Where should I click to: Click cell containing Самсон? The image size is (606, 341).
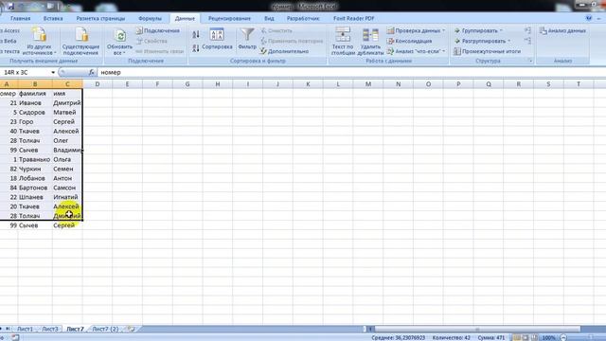pos(67,188)
